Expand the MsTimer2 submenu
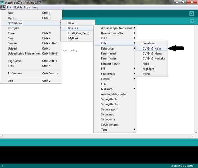The width and height of the screenshot is (198, 168). [115, 89]
